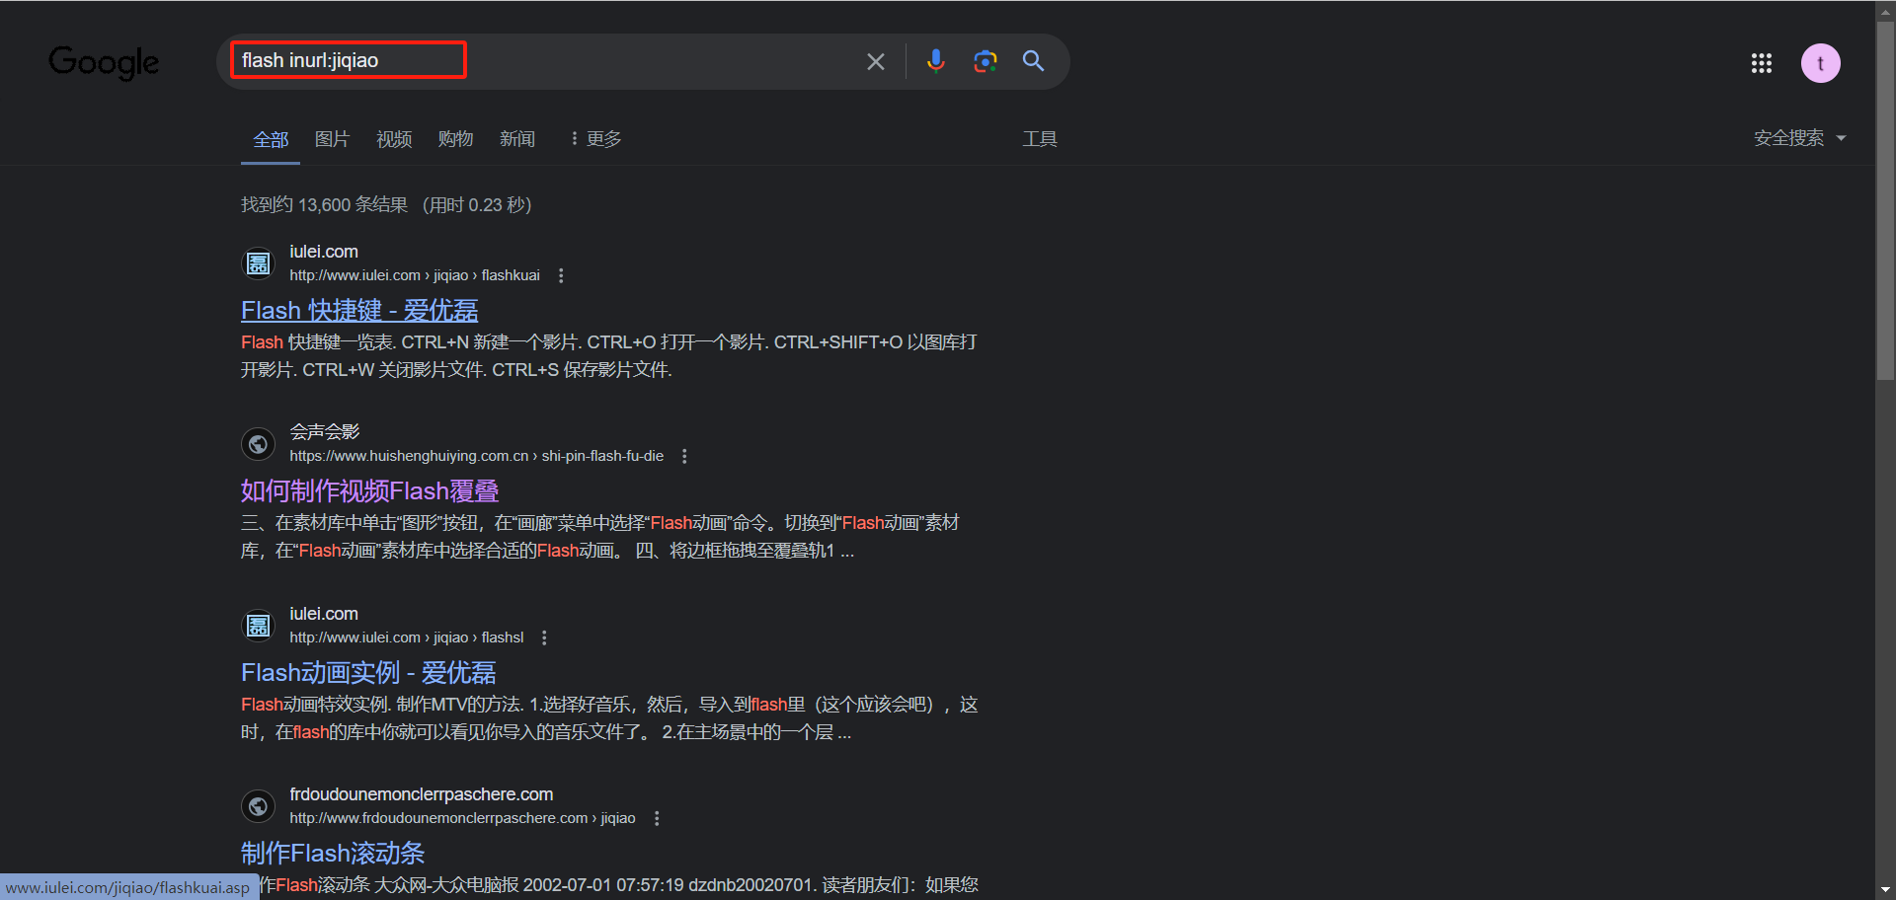Click the scrollbar down arrow
The height and width of the screenshot is (900, 1896).
pyautogui.click(x=1885, y=891)
